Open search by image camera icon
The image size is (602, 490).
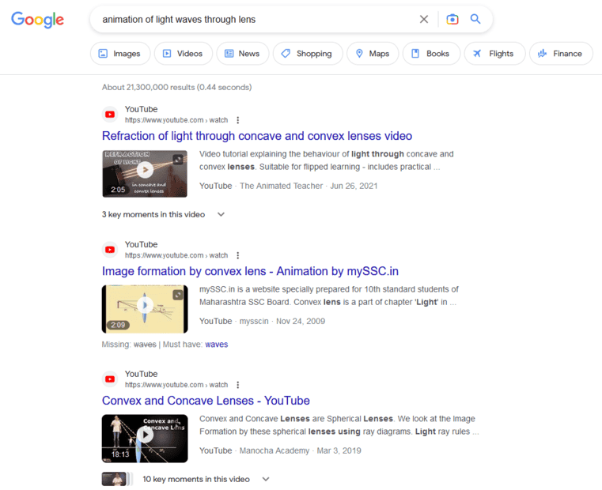click(x=452, y=19)
